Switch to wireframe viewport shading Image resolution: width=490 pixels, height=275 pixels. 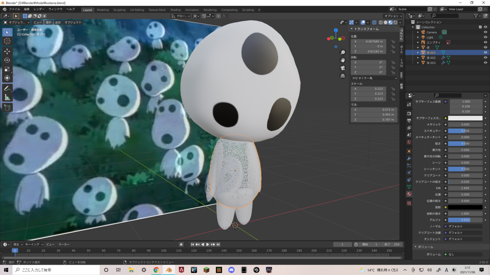(x=381, y=22)
